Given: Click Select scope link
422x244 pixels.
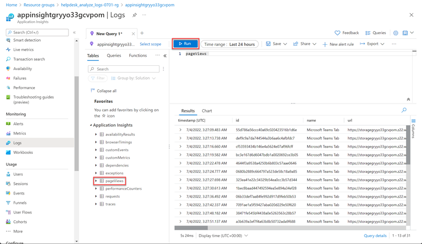Looking at the screenshot, I should click(x=150, y=44).
